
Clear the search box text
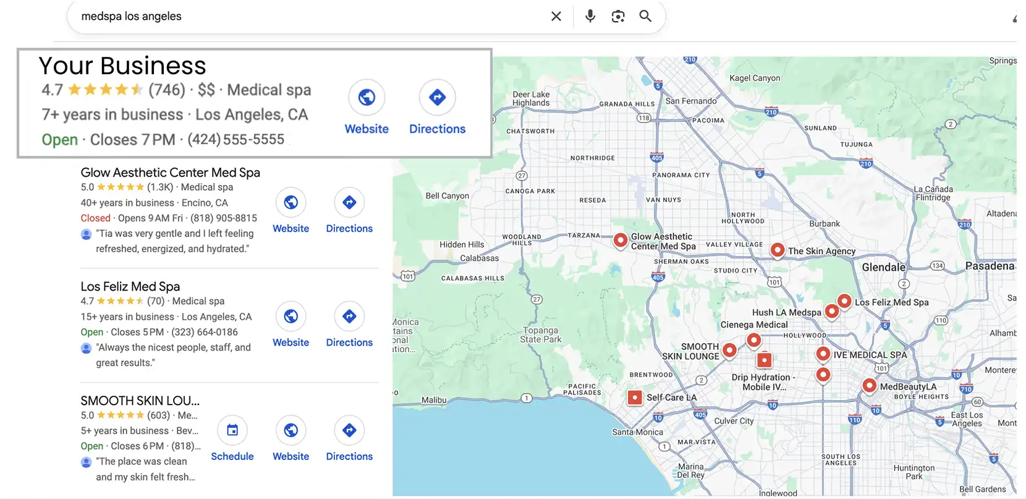556,16
